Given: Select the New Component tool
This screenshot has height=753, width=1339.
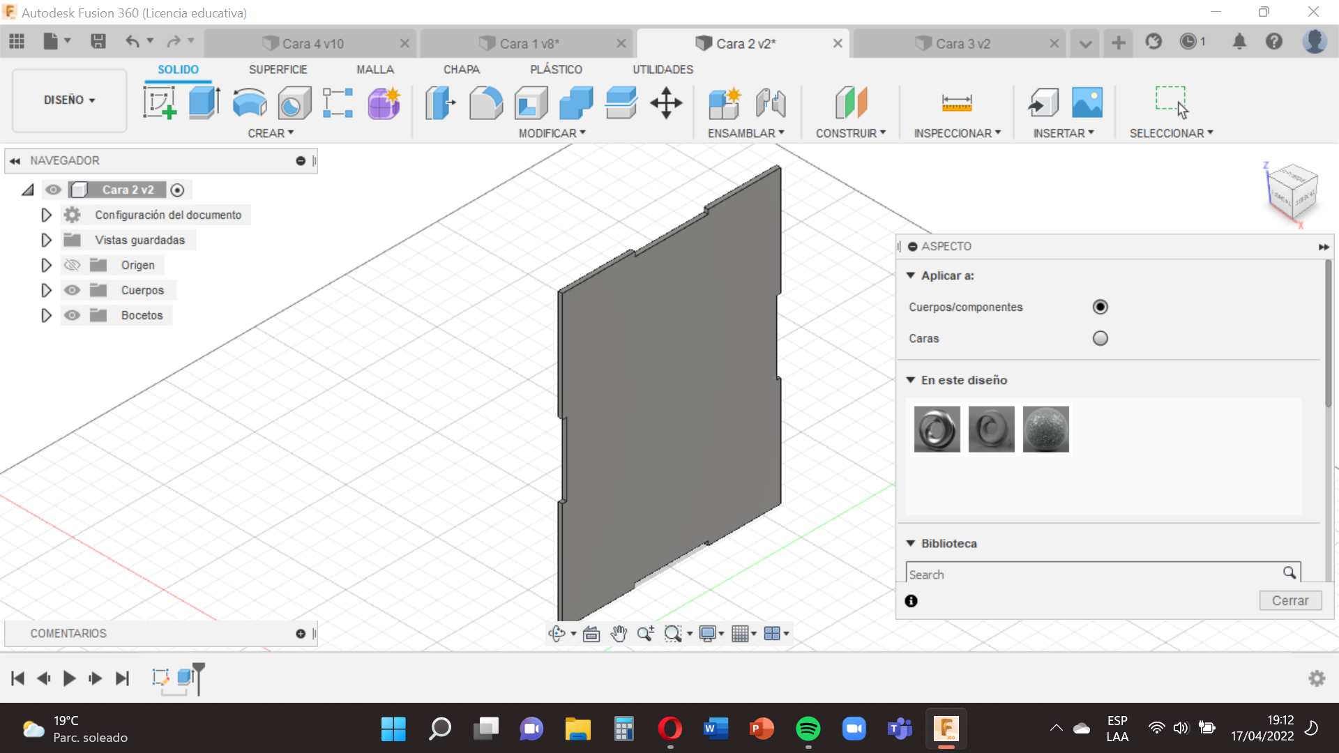Looking at the screenshot, I should pos(725,103).
